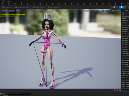Open the Reimport Base Mesh options dots
Screen dimensions: 129x96
30,7
